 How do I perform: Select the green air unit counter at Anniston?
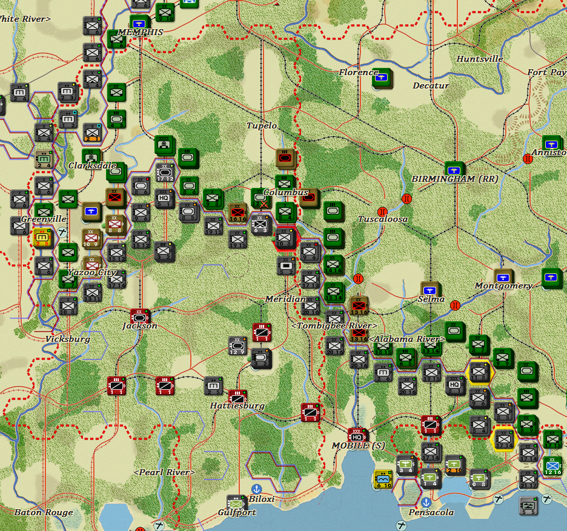(551, 144)
